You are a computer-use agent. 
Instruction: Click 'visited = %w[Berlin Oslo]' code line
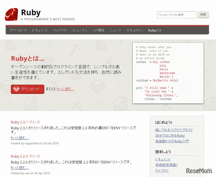(157, 80)
